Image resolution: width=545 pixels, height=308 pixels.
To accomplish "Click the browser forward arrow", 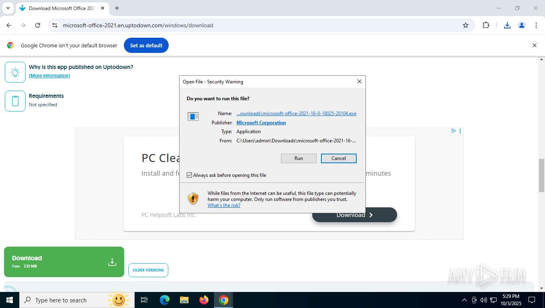I will point(23,25).
